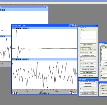Select the Максим... radio in peak search panel
The height and width of the screenshot is (105, 107).
pos(101,89)
